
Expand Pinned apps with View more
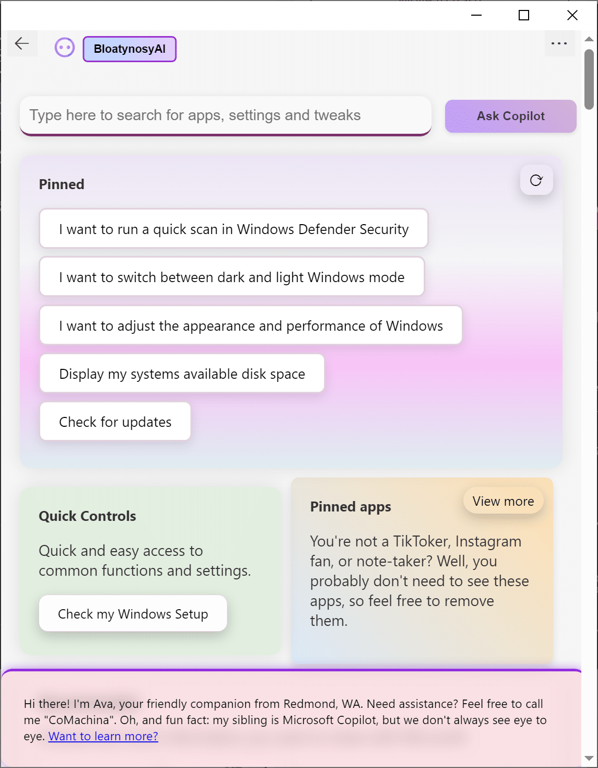click(503, 501)
